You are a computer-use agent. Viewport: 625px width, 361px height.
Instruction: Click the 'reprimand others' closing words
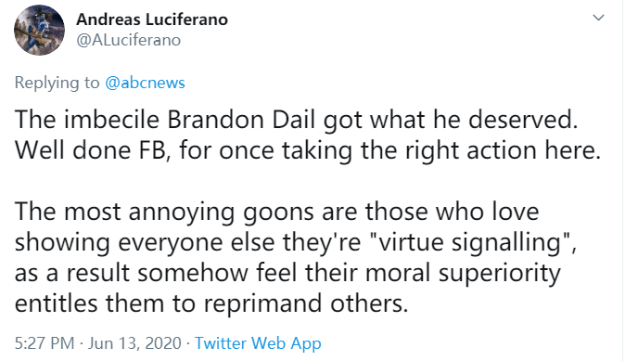point(306,303)
